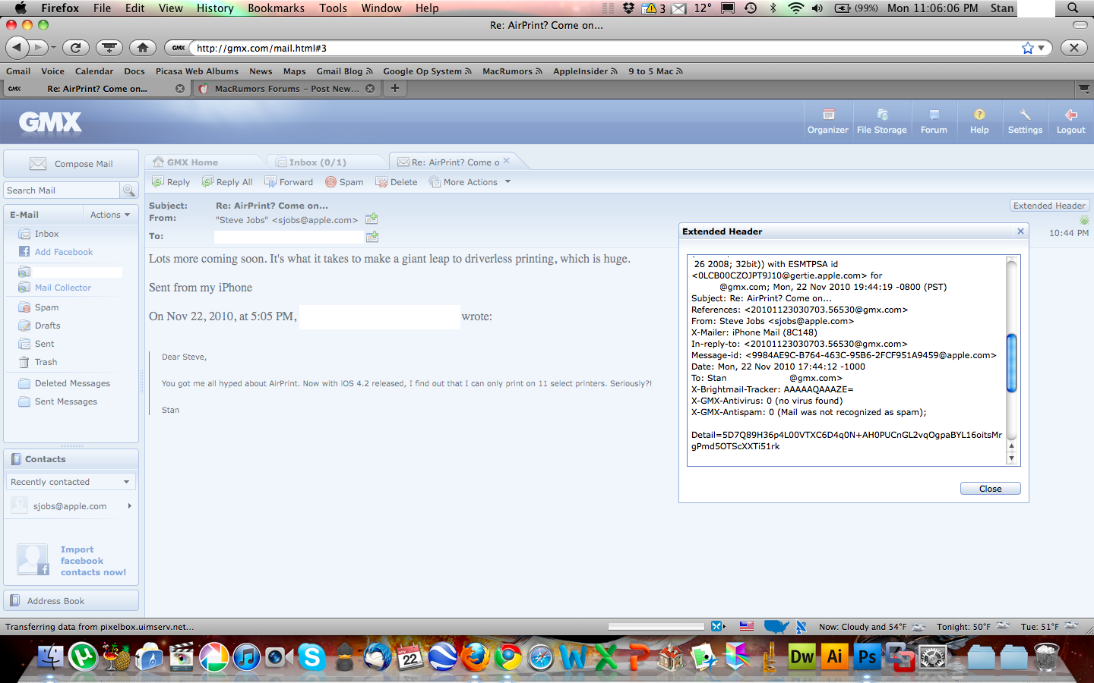This screenshot has height=683, width=1094.
Task: Close the Re: AirPrint message tab
Action: [x=507, y=161]
